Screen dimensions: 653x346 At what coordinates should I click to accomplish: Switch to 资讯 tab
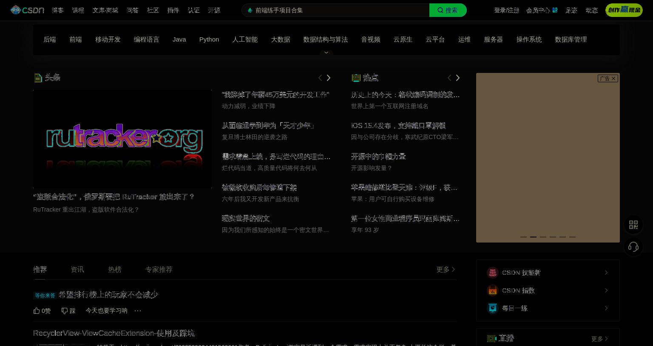(77, 269)
